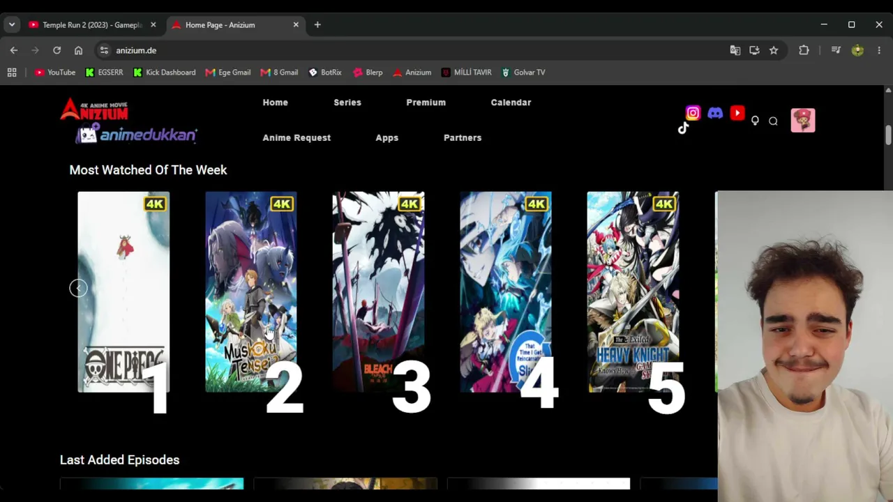Select the Home Page - Anizium tab
Image resolution: width=893 pixels, height=502 pixels.
pos(236,25)
